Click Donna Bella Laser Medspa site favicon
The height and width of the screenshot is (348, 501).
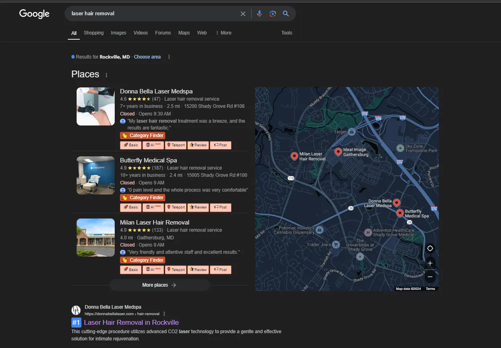click(x=76, y=310)
